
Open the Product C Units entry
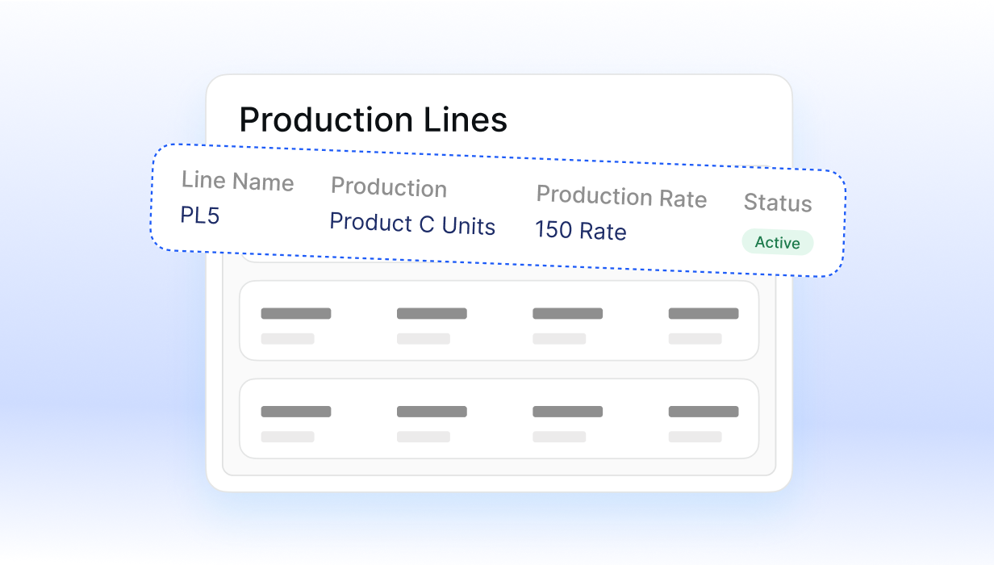[x=412, y=224]
